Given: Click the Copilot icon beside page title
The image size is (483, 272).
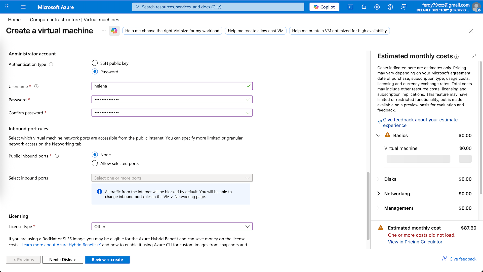Looking at the screenshot, I should coord(114,31).
